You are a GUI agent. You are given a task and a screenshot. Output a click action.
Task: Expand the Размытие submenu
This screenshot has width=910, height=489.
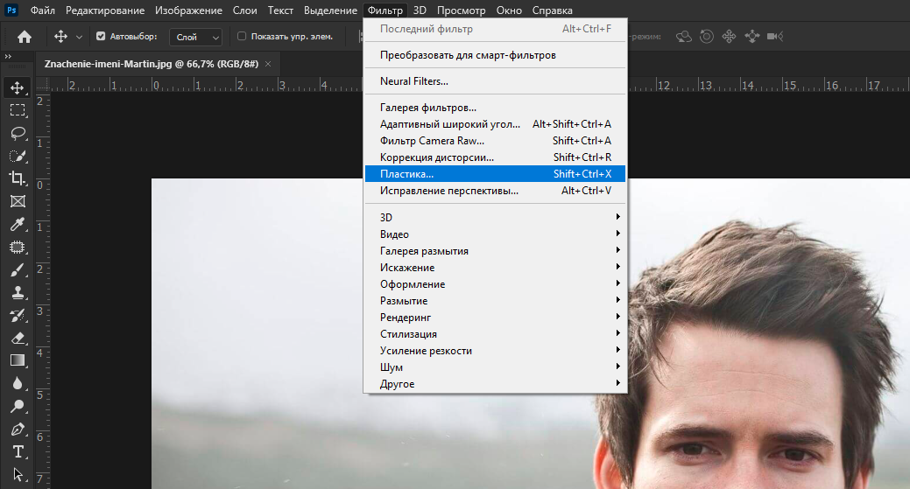pyautogui.click(x=495, y=301)
